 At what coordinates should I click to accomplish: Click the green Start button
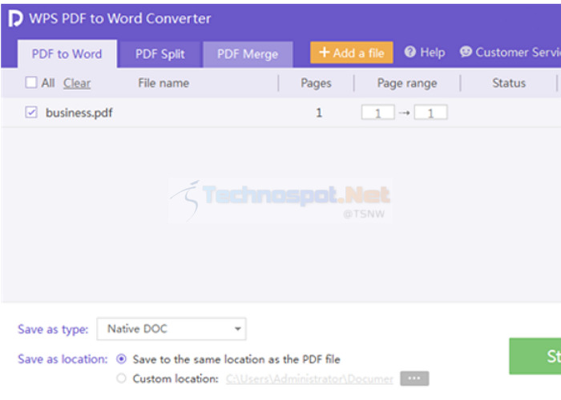tap(535, 356)
